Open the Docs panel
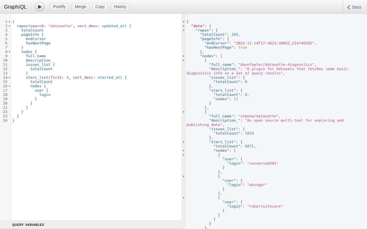 pyautogui.click(x=354, y=7)
